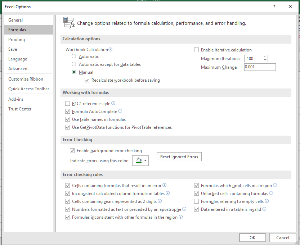This screenshot has width=300, height=245.
Task: Open error indicator color dropdown arrow
Action: pyautogui.click(x=145, y=161)
